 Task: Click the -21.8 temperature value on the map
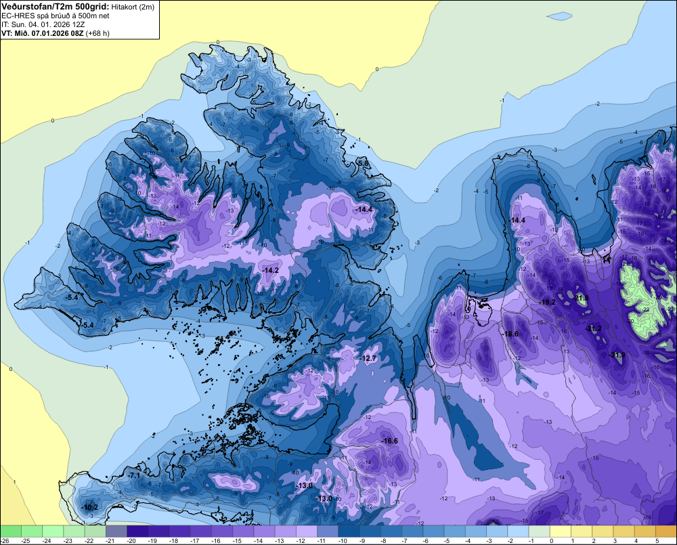pyautogui.click(x=581, y=298)
